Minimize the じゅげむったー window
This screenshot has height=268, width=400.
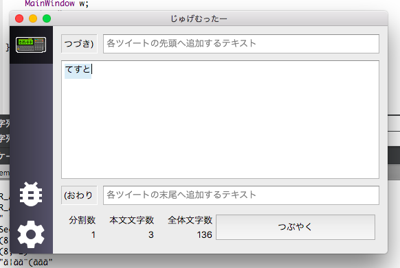[33, 19]
